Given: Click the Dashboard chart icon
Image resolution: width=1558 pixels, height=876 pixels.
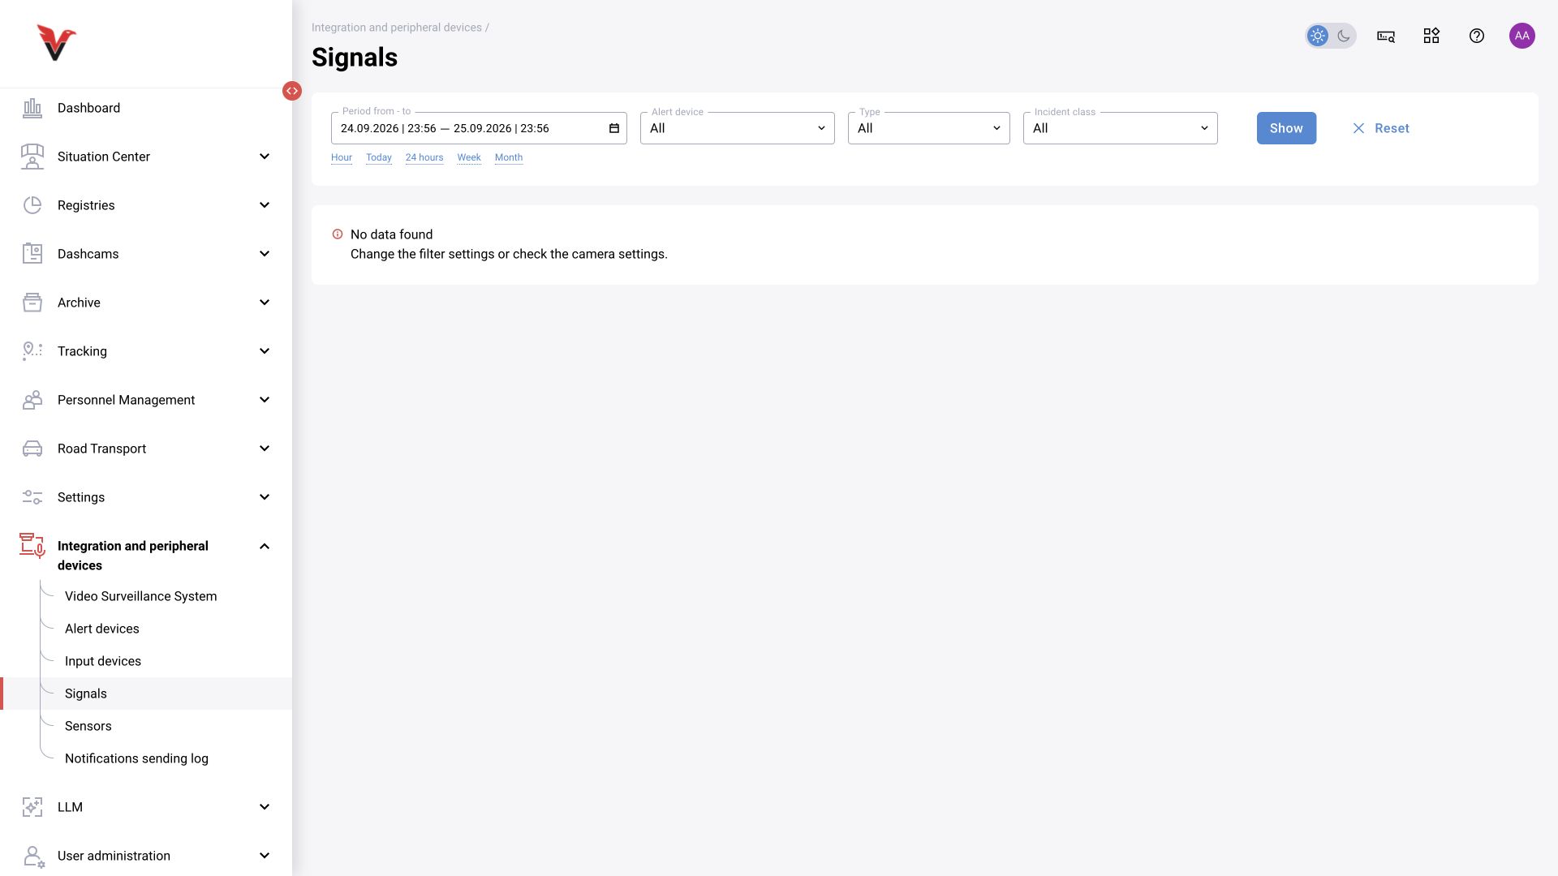Looking at the screenshot, I should [32, 108].
